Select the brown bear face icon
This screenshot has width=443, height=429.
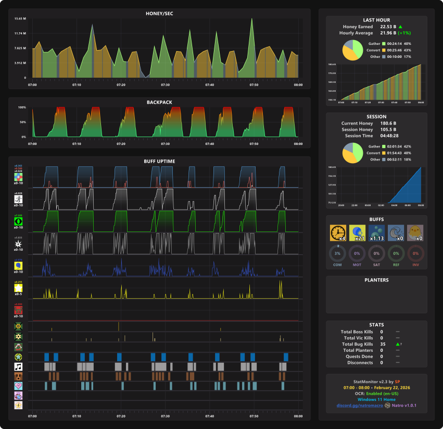18,376
